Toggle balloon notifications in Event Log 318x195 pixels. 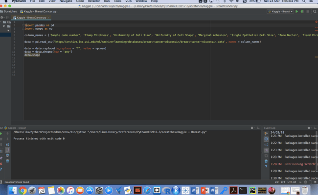tap(266, 139)
